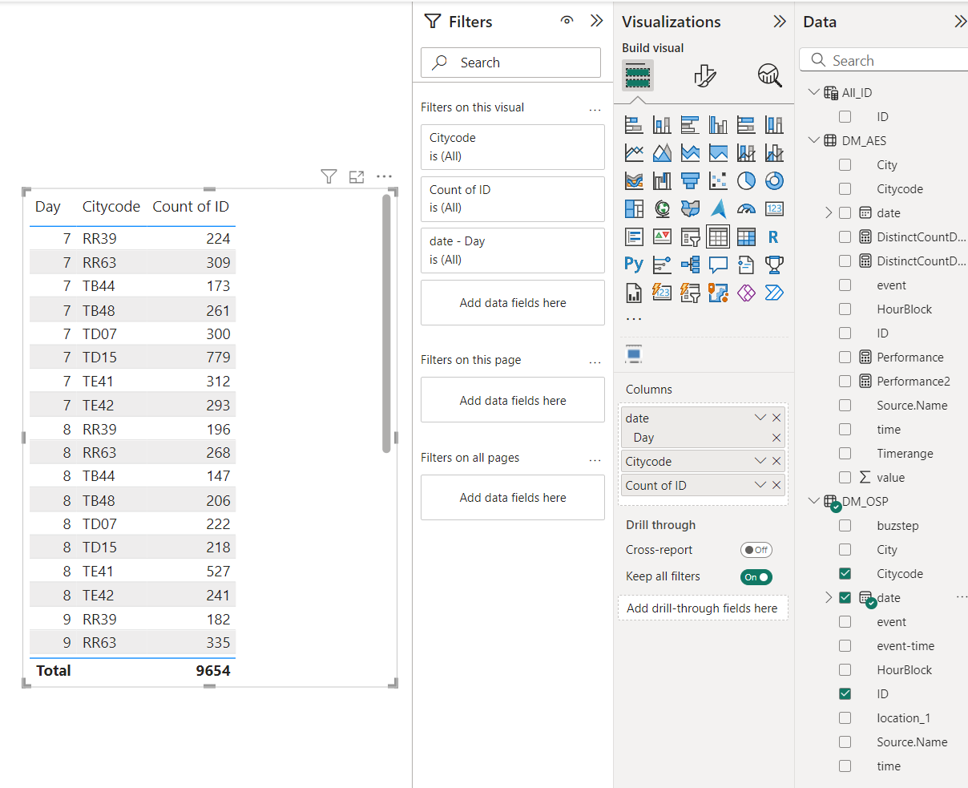Open dropdown for date column field
The image size is (968, 788).
click(x=760, y=418)
